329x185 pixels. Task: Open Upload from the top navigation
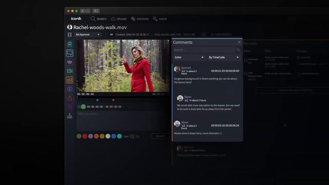119,19
